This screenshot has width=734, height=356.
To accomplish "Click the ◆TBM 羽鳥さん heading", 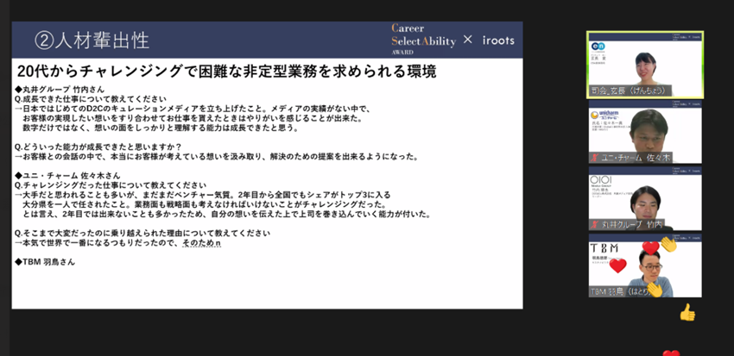I will [44, 262].
